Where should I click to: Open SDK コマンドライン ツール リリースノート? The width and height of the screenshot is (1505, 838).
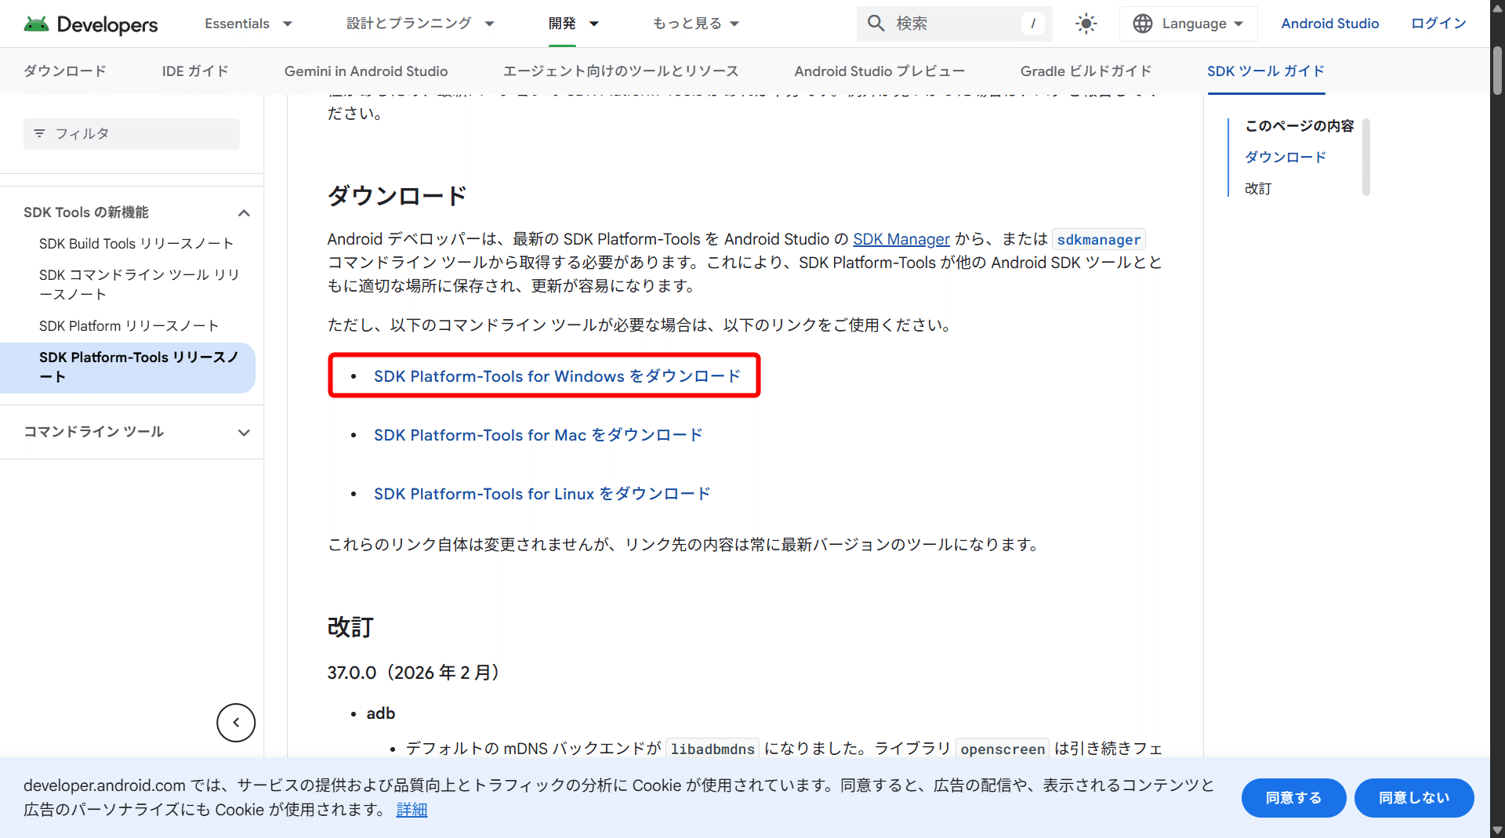140,285
